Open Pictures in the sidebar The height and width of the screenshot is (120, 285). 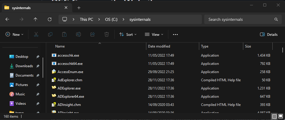pyautogui.click(x=22, y=85)
